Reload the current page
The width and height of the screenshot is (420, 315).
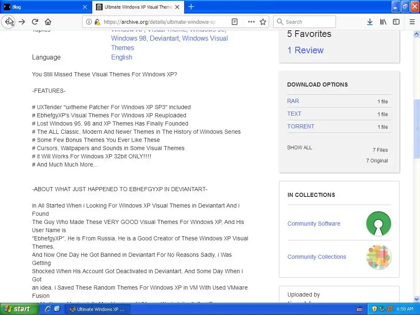(35, 22)
